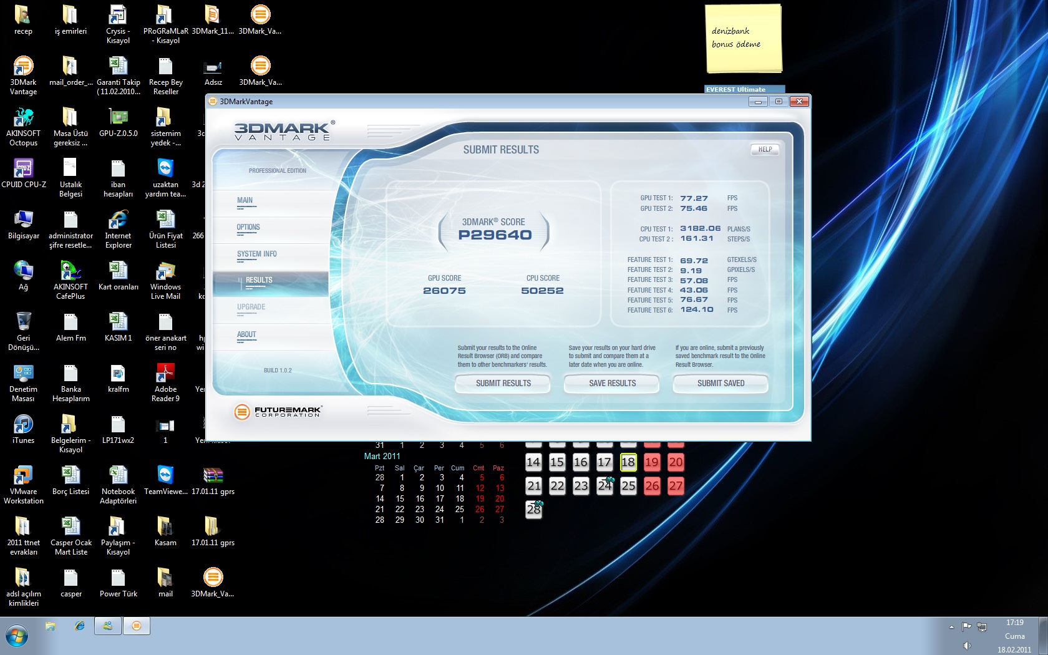Open the volume speaker tray icon
Screen dimensions: 1048x655
click(967, 646)
